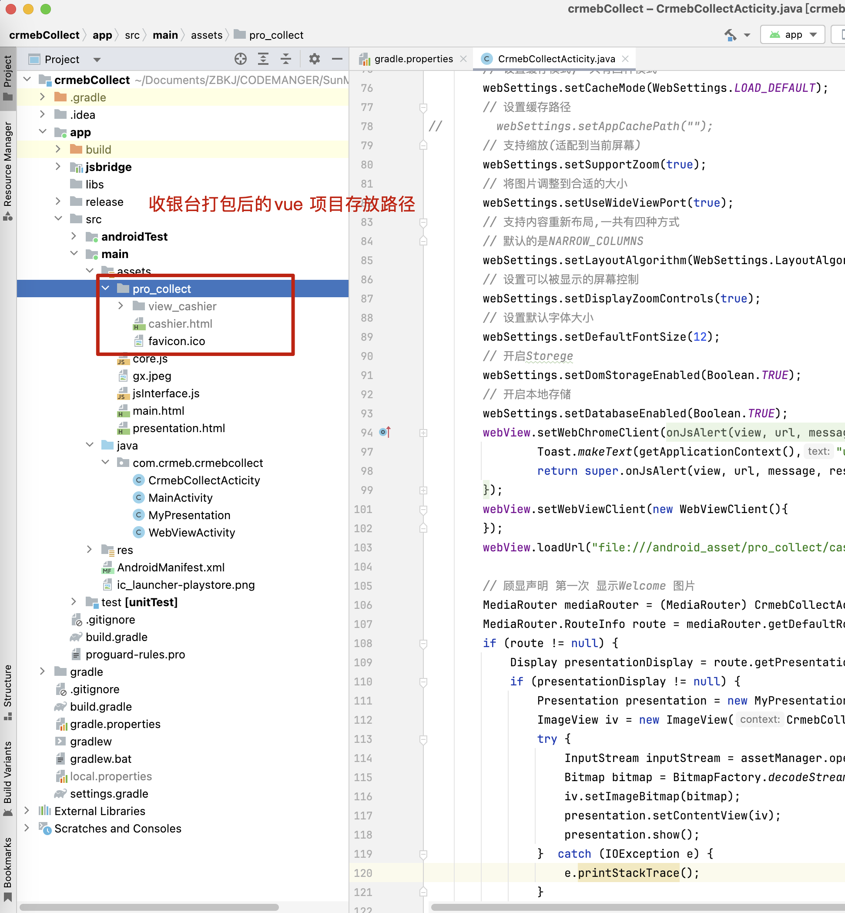
Task: Expand the build folder under app
Action: click(58, 149)
